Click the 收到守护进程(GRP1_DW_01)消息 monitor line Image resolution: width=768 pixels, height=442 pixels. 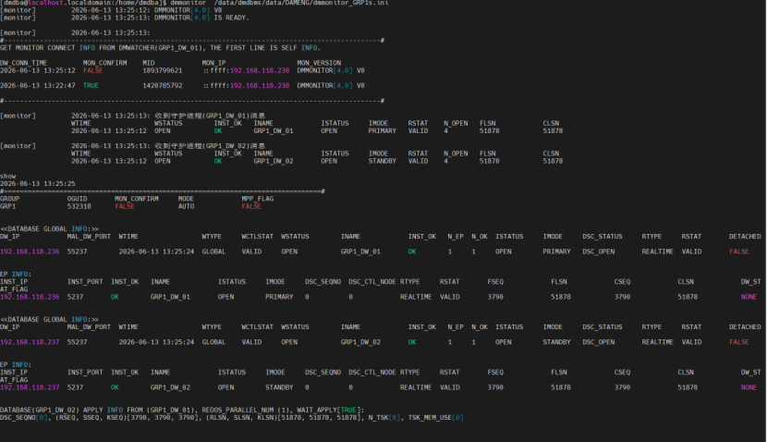(x=210, y=117)
